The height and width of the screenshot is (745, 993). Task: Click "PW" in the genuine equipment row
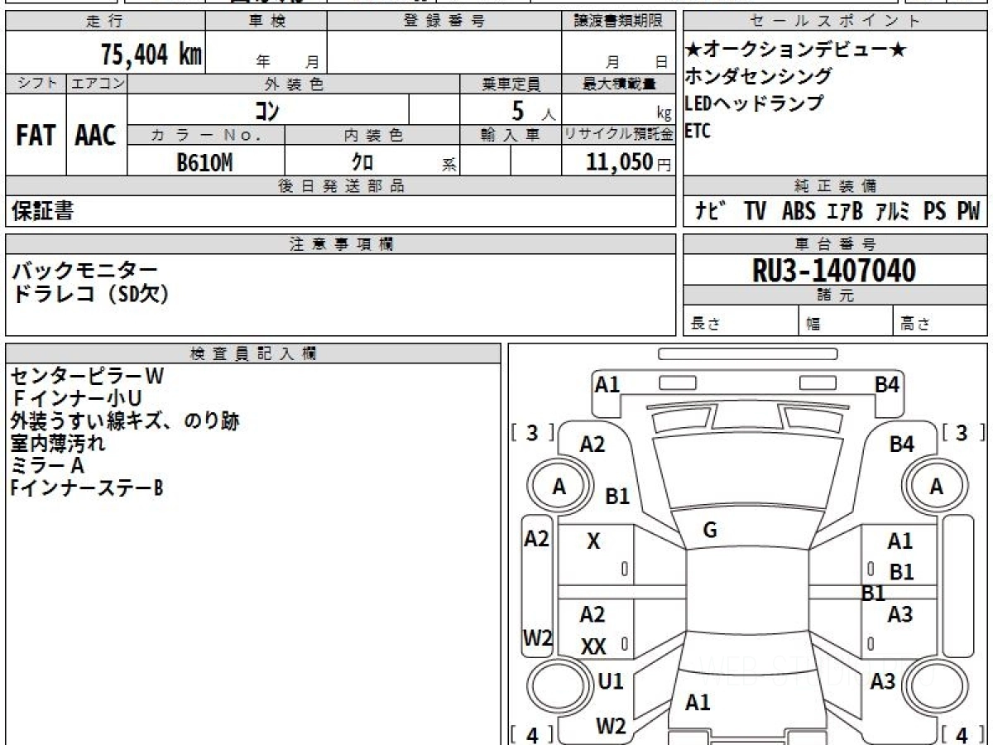pos(968,212)
